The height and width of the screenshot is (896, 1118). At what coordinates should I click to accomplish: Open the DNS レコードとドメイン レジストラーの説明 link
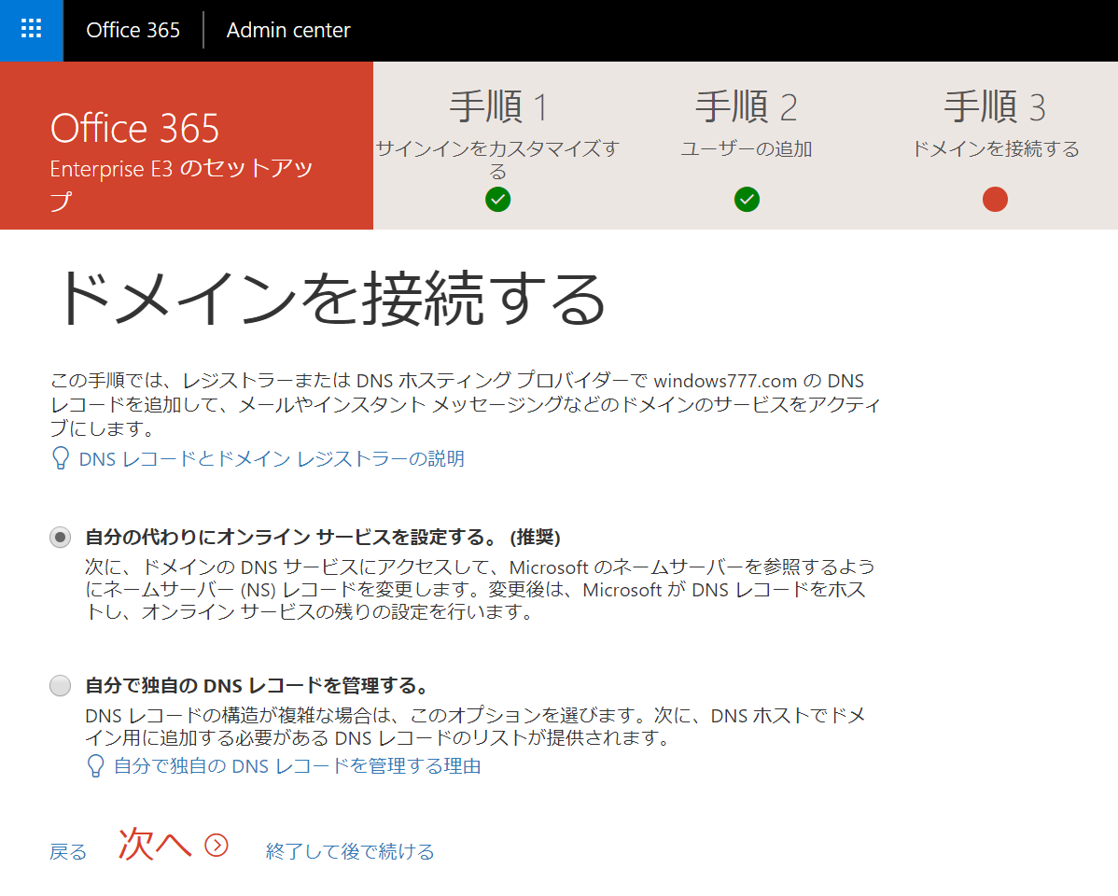coord(272,458)
